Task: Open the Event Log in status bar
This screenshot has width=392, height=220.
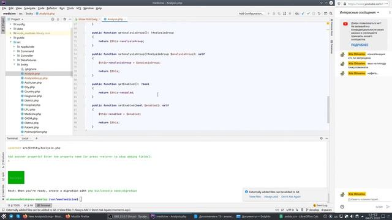Action: [320, 205]
